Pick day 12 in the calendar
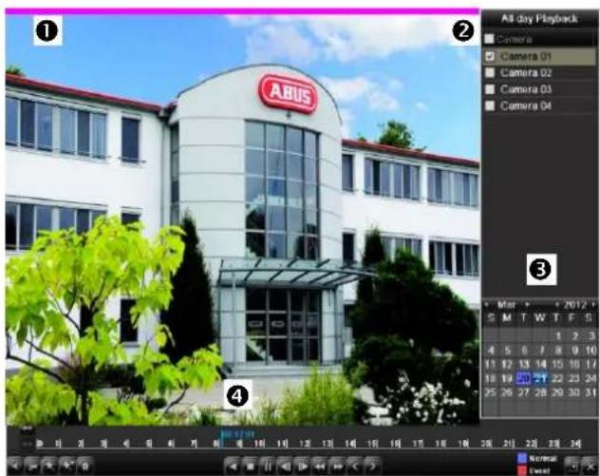This screenshot has height=476, width=600. pos(507,364)
